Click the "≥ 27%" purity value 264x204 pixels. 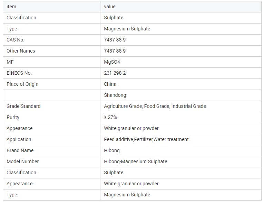[110, 117]
